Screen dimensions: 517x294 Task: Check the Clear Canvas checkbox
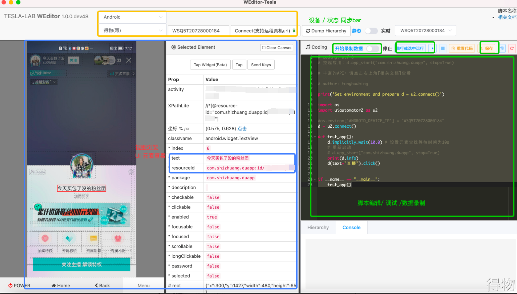point(264,47)
